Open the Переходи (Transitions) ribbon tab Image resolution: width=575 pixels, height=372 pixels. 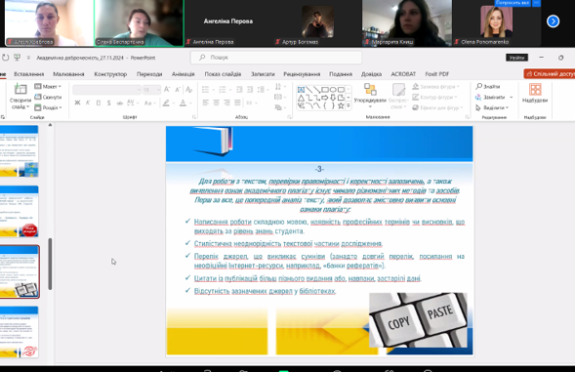click(149, 74)
